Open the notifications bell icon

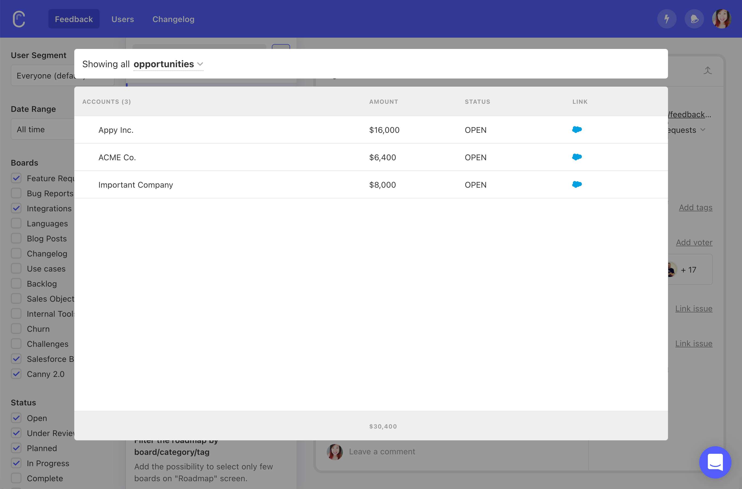(694, 19)
